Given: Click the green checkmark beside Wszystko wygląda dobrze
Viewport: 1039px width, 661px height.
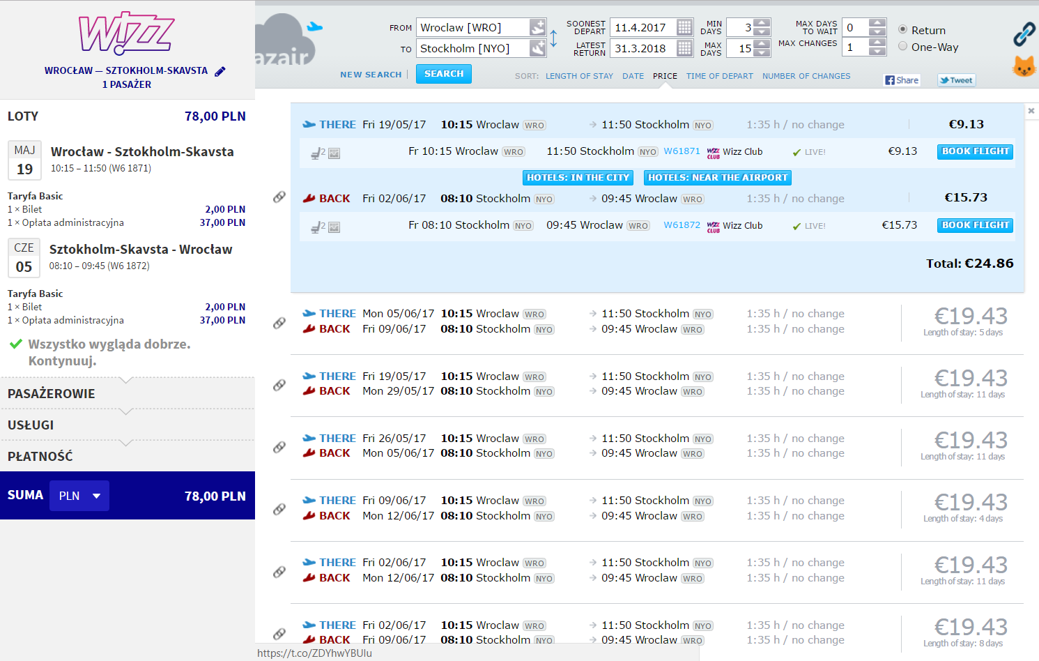Looking at the screenshot, I should click(x=15, y=344).
